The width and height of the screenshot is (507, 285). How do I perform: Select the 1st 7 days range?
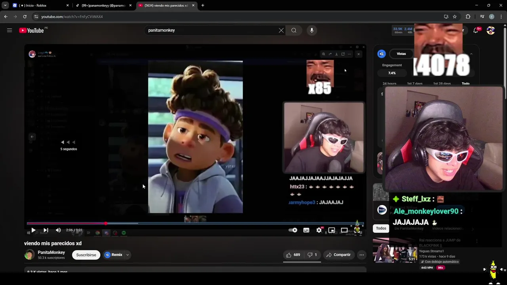coord(415,84)
